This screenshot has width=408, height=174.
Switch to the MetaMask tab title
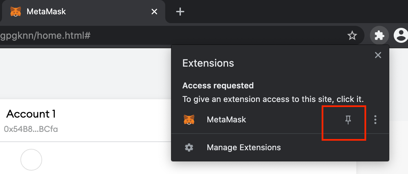pos(46,12)
